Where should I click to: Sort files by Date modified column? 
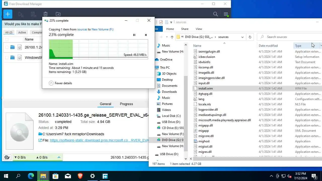268,46
